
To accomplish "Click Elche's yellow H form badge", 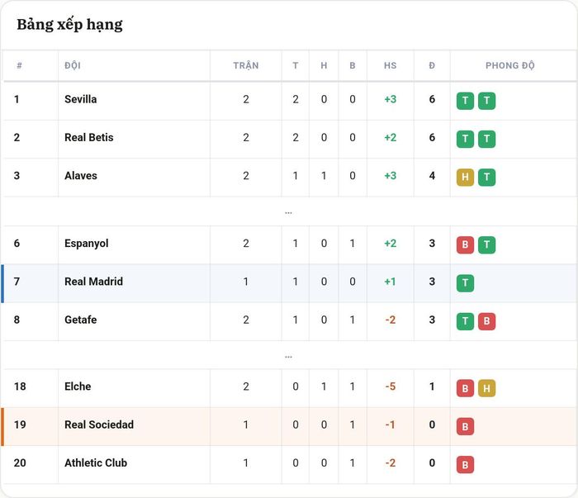I will 486,388.
